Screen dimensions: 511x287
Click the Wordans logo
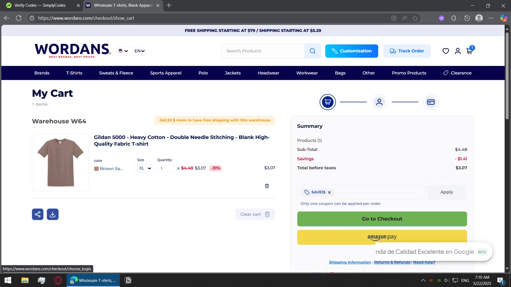[x=72, y=51]
